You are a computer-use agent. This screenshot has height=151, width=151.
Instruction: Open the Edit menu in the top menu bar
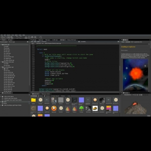[x=5, y=35]
